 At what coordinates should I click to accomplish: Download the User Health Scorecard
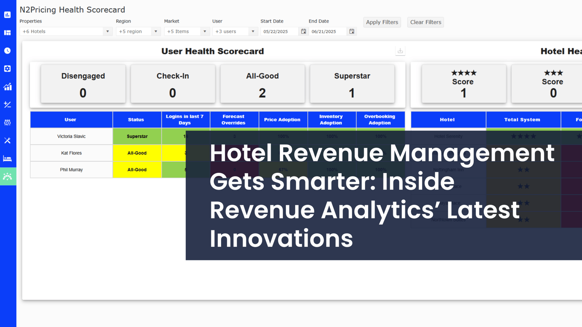pyautogui.click(x=400, y=51)
